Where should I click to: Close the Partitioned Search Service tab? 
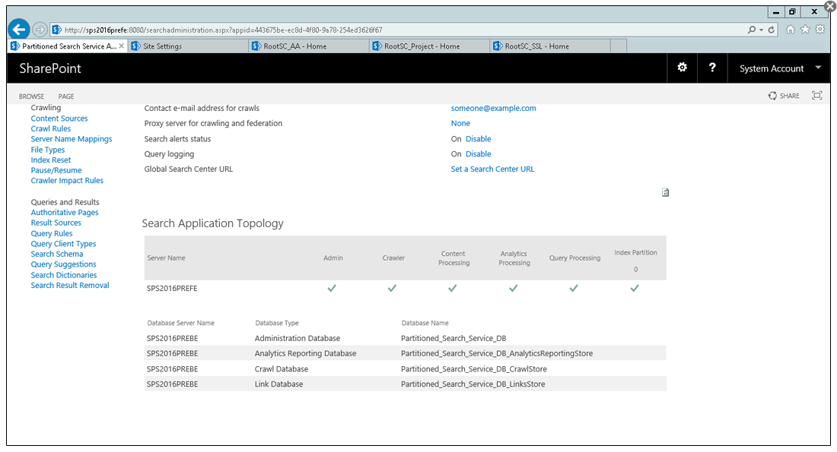122,46
